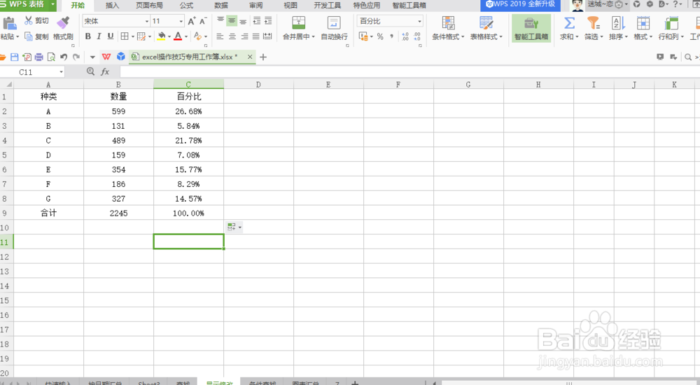Toggle align text left
Image resolution: width=700 pixels, height=385 pixels.
point(220,36)
